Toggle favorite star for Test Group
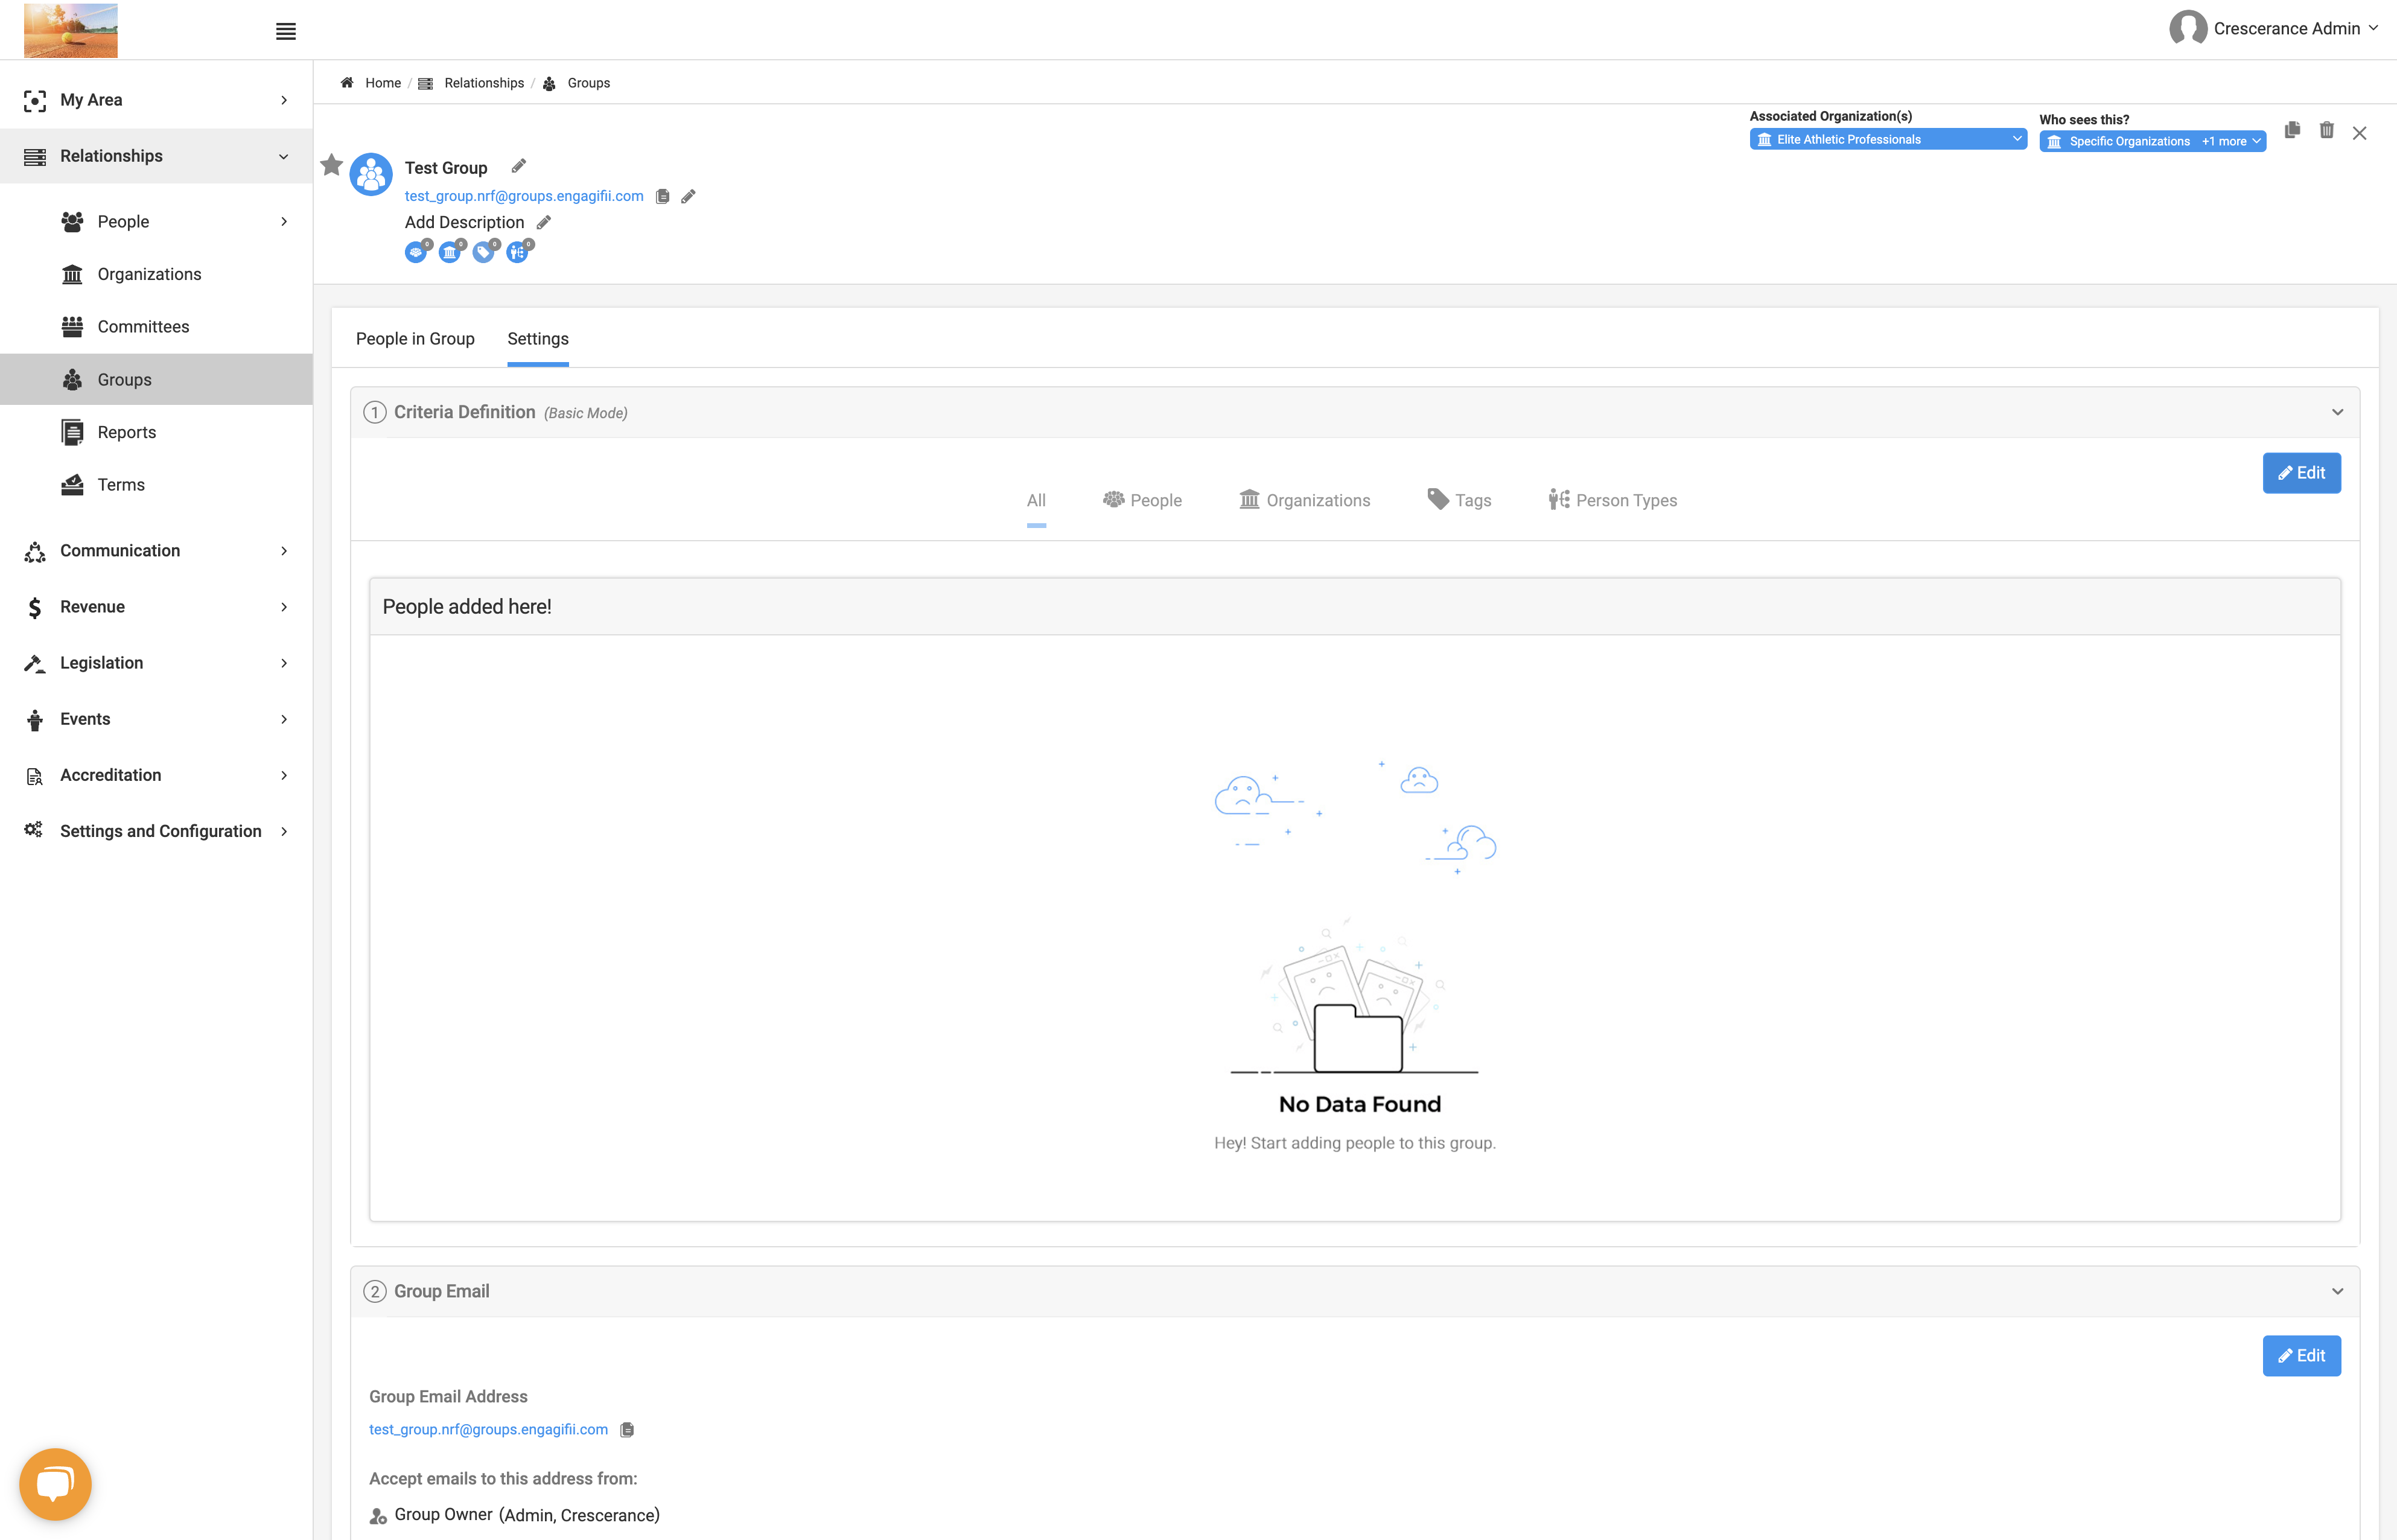Image resolution: width=2397 pixels, height=1540 pixels. (331, 165)
